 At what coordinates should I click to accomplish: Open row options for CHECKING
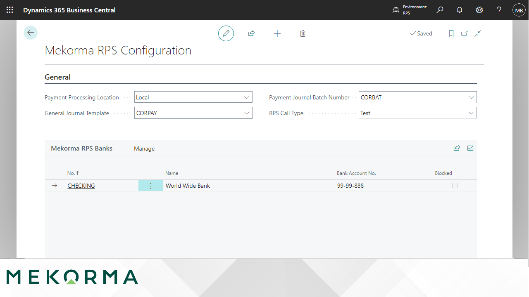click(151, 186)
